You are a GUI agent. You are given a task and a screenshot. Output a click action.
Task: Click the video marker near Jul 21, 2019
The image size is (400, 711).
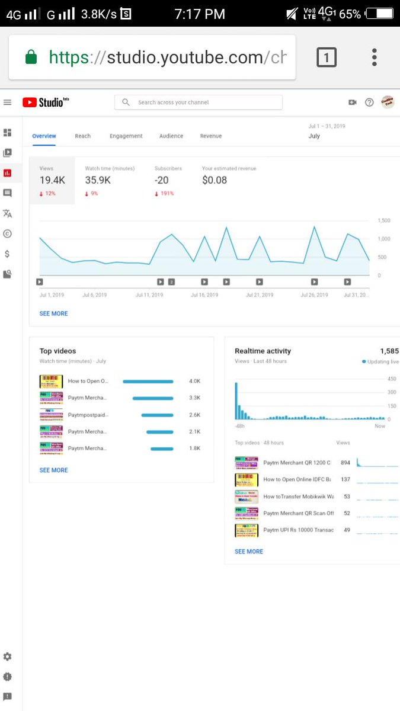click(259, 282)
